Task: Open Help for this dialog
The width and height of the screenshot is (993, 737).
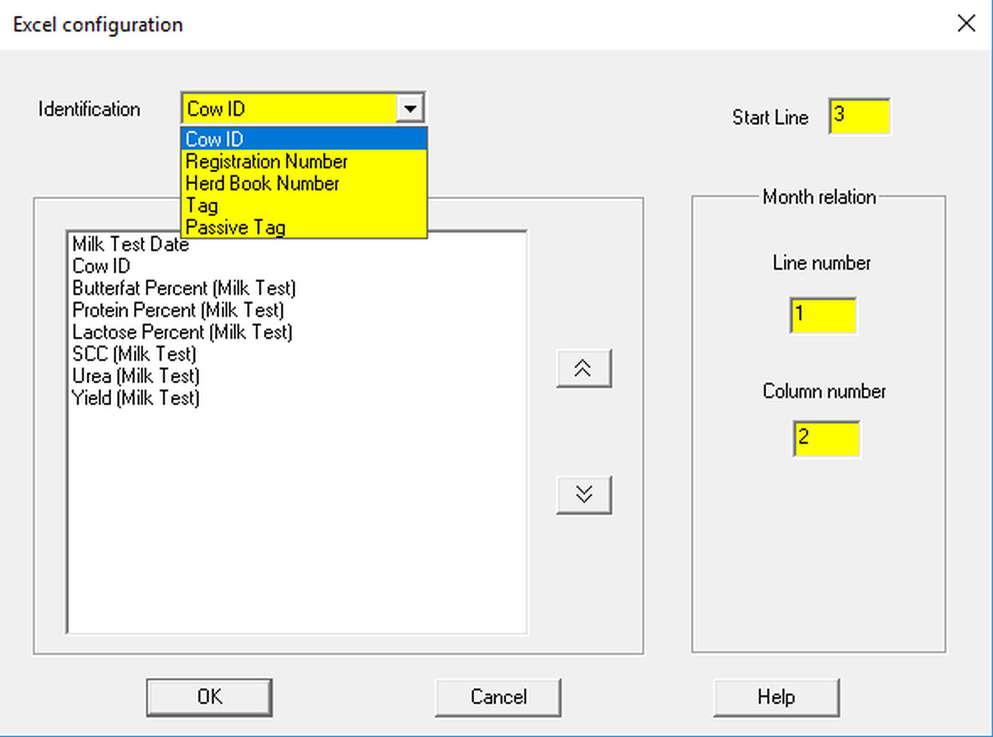Action: point(776,697)
